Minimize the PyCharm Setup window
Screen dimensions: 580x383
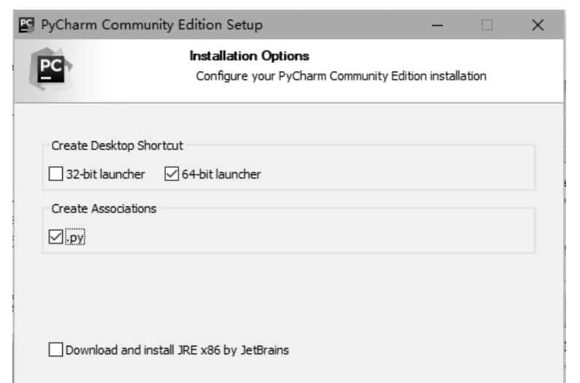point(437,26)
